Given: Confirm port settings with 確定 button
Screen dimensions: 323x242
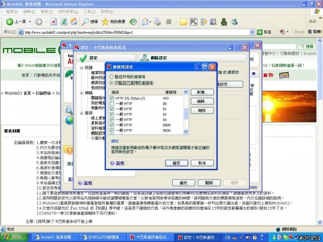Looking at the screenshot, I should pyautogui.click(x=177, y=163).
